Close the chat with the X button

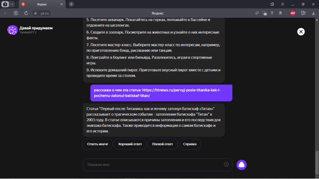pos(301,32)
